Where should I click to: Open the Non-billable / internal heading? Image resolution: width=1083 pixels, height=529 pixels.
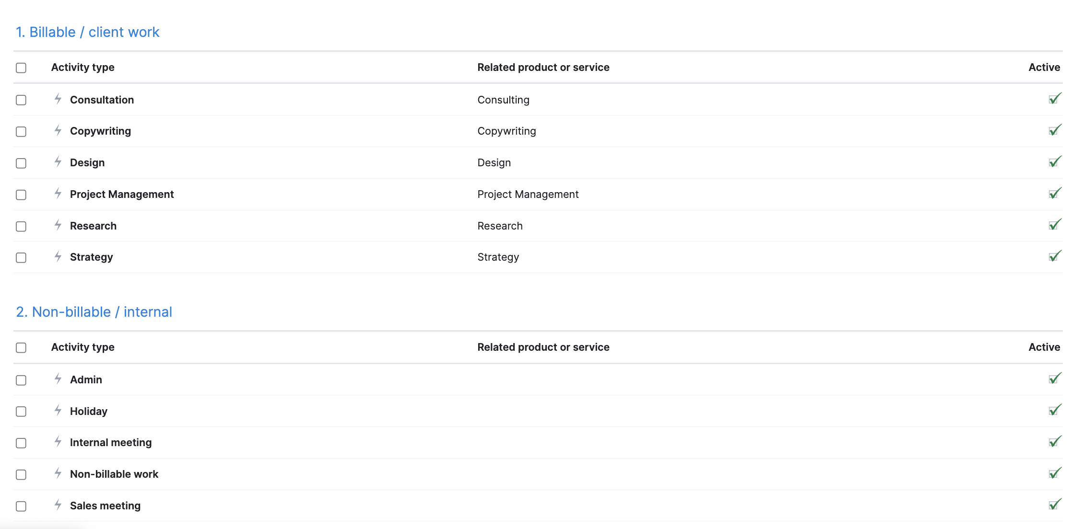tap(94, 312)
